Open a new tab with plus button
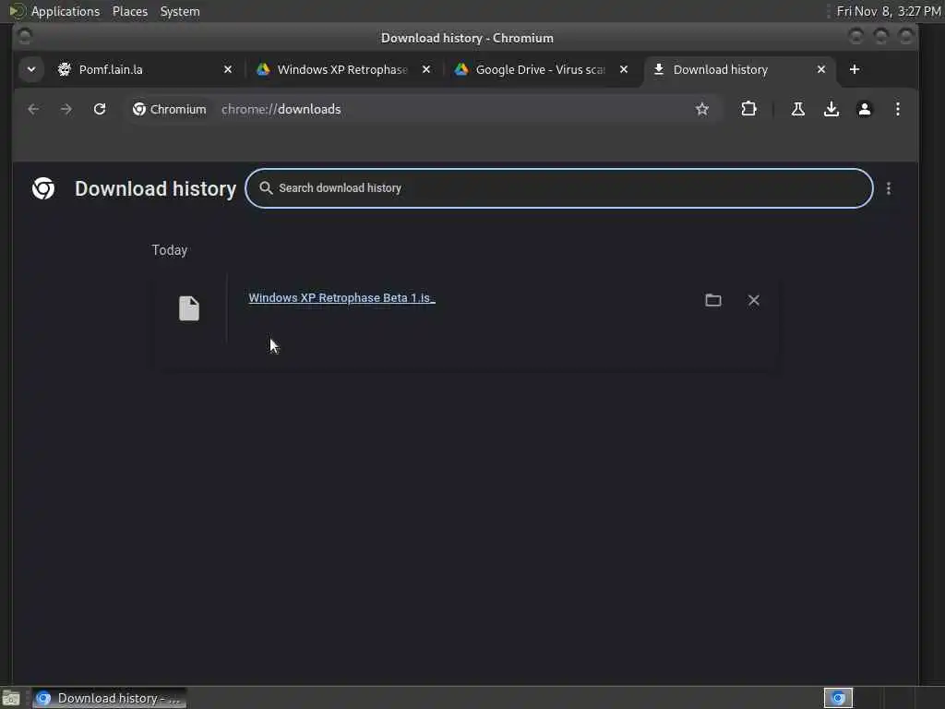 pyautogui.click(x=854, y=69)
